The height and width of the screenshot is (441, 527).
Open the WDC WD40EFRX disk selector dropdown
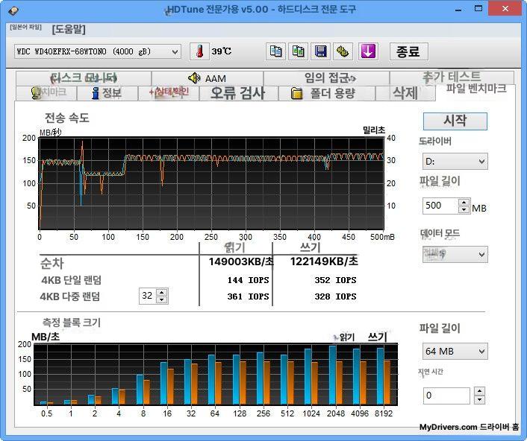point(97,51)
